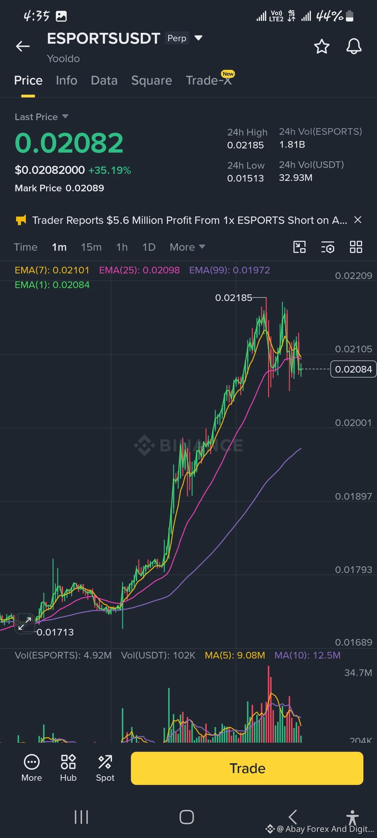Tap the gallery notification icon in status bar

tap(61, 16)
